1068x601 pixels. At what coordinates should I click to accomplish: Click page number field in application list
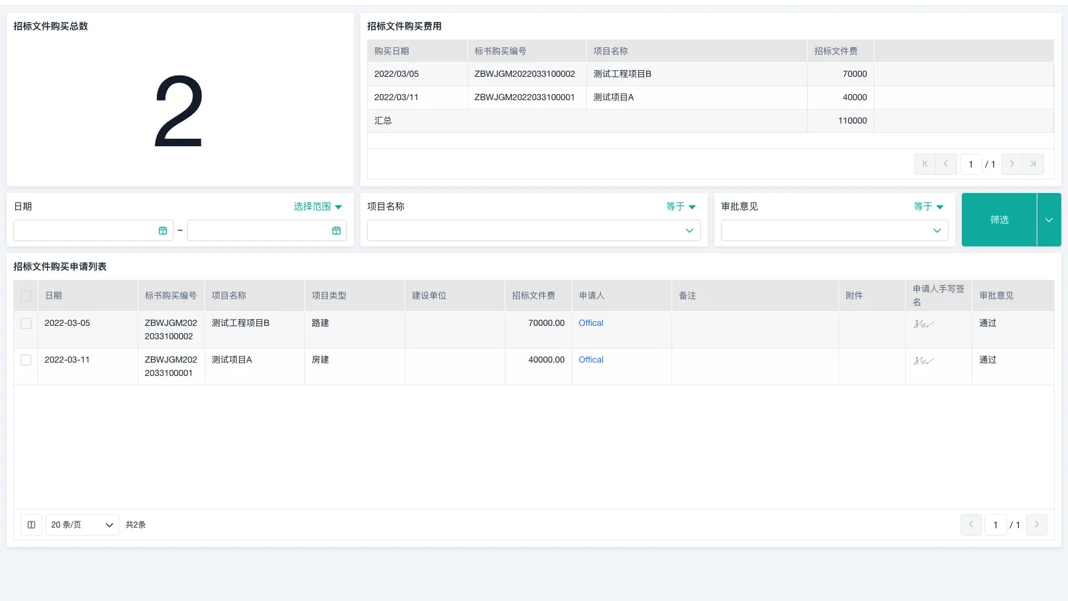pos(996,525)
